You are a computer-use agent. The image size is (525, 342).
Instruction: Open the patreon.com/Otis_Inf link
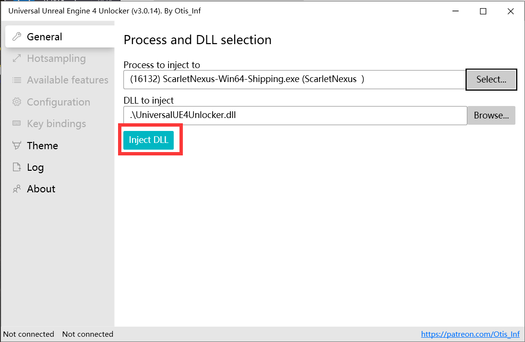click(x=470, y=334)
